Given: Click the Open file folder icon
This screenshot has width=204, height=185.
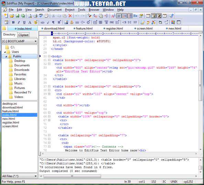Looking at the screenshot, I should [x=12, y=16].
